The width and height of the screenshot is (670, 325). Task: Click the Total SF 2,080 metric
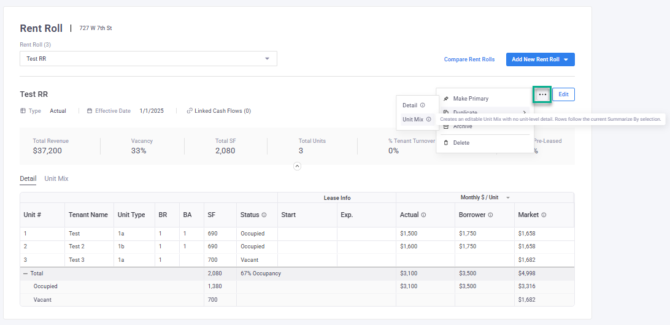[225, 146]
